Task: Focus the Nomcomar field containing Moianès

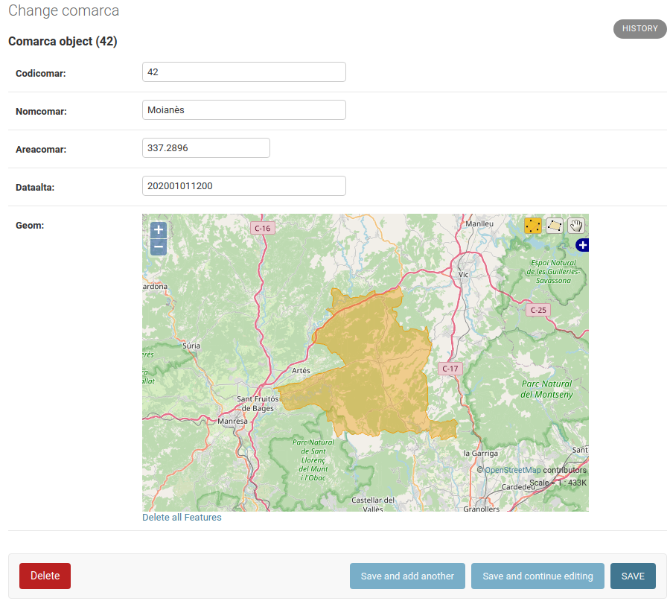Action: click(x=244, y=110)
